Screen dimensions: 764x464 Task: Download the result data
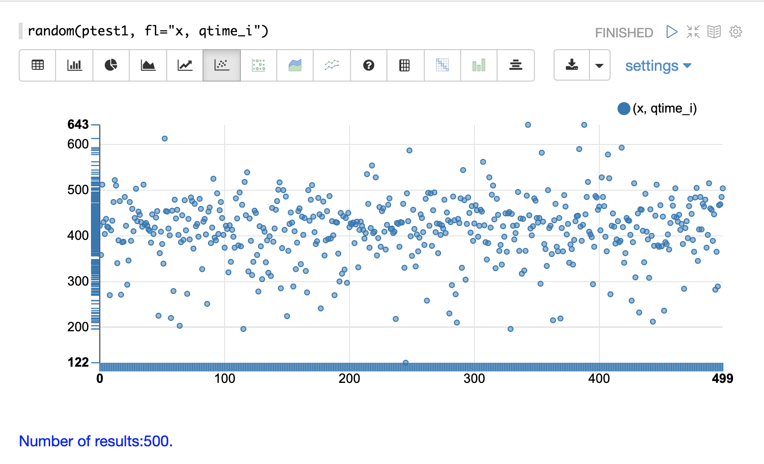pos(572,65)
